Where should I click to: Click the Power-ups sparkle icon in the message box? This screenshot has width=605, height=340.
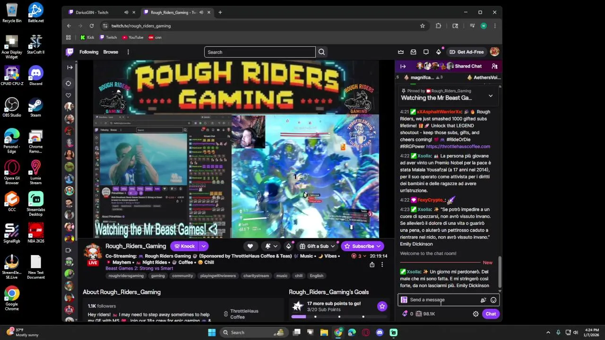click(x=483, y=300)
